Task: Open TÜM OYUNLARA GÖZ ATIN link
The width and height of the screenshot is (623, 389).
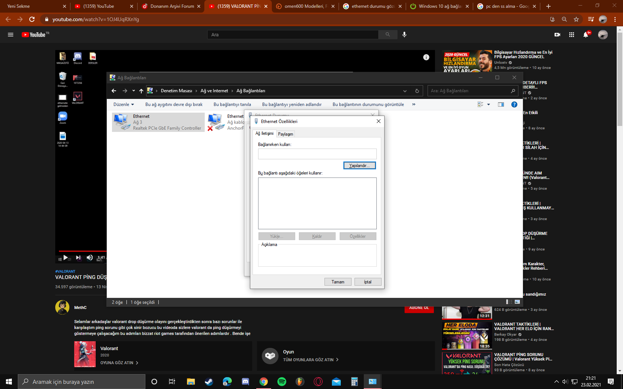Action: tap(311, 360)
